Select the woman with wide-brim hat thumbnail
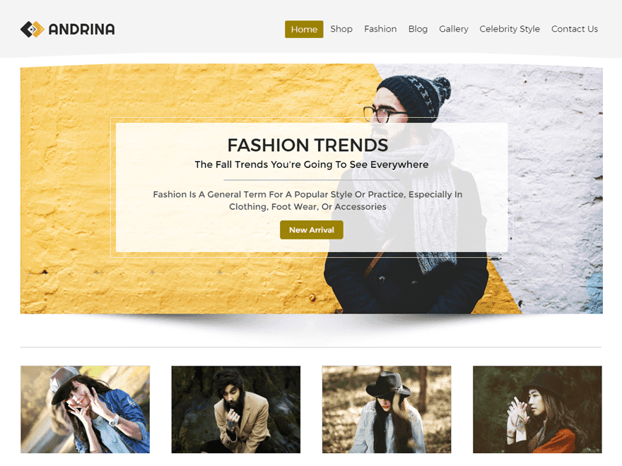The width and height of the screenshot is (622, 466). [x=387, y=410]
